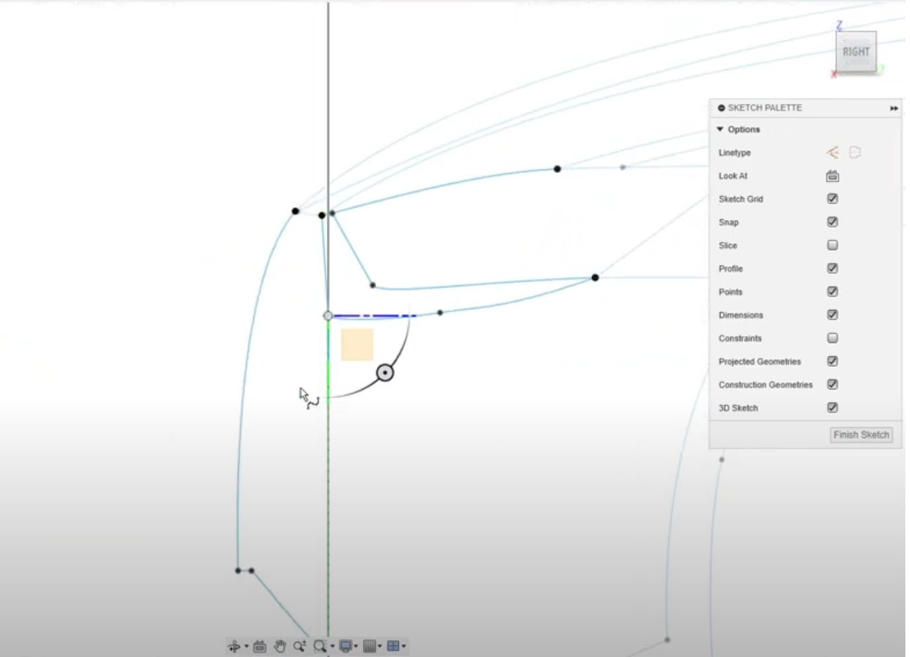Click the Viewports layout icon
This screenshot has width=910, height=657.
point(393,646)
